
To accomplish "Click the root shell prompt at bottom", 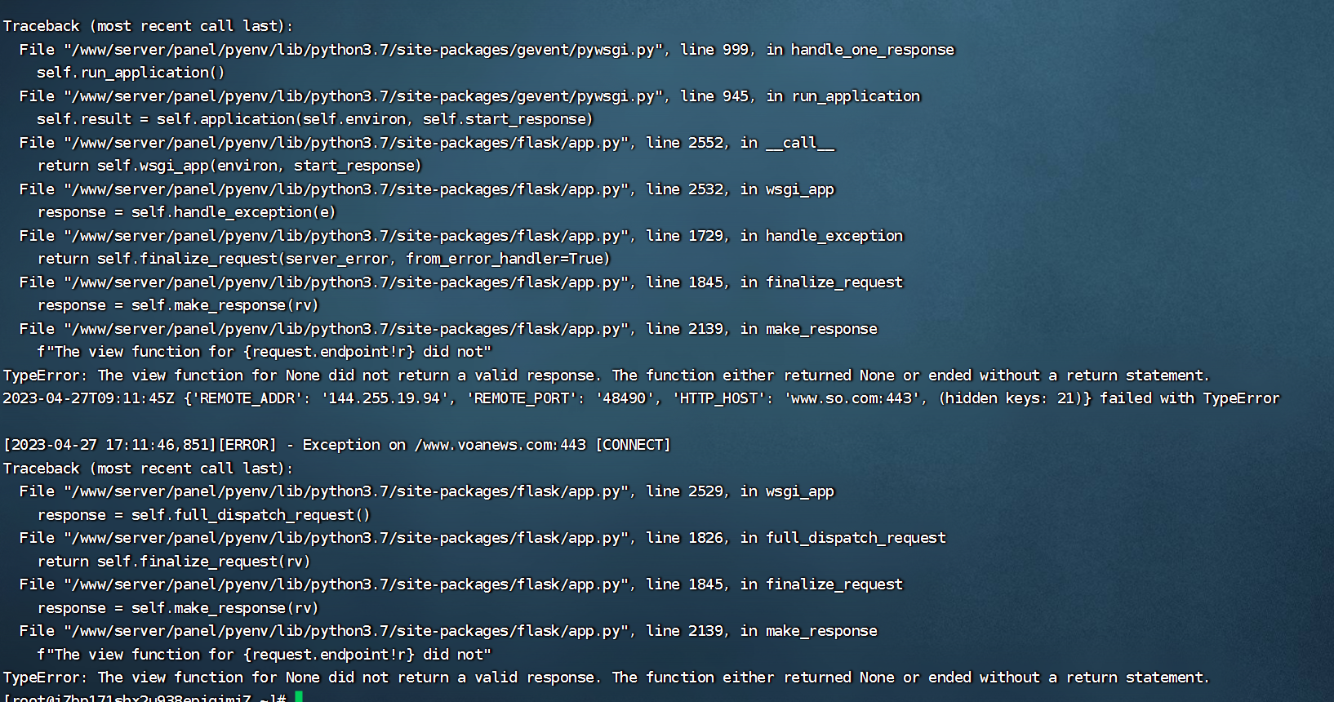I will click(145, 697).
